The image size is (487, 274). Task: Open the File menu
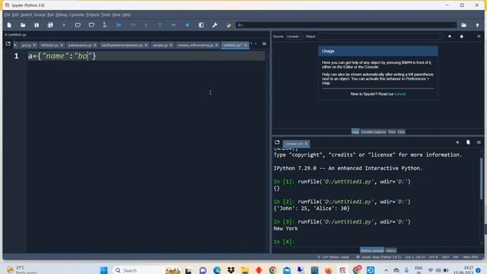[7, 14]
